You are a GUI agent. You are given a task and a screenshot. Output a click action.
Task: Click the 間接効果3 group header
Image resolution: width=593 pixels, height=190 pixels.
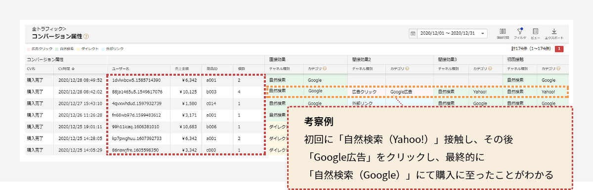(448, 59)
